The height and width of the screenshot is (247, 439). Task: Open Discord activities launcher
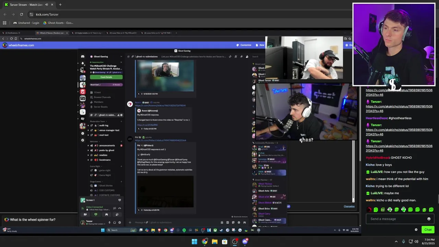click(x=106, y=214)
